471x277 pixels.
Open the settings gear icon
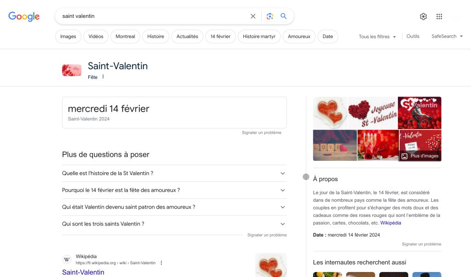coord(423,17)
